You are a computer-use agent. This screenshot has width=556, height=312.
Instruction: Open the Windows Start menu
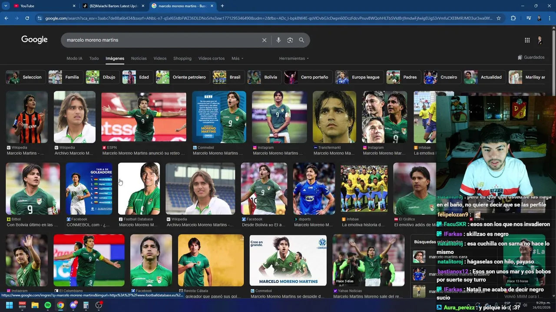coord(9,305)
